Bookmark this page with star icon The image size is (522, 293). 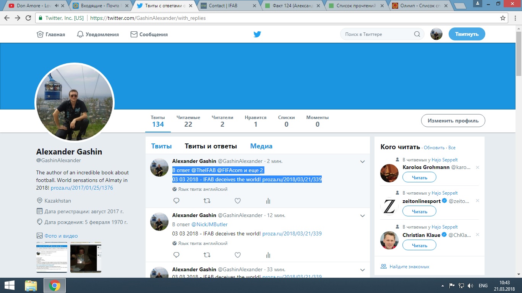[x=503, y=18]
